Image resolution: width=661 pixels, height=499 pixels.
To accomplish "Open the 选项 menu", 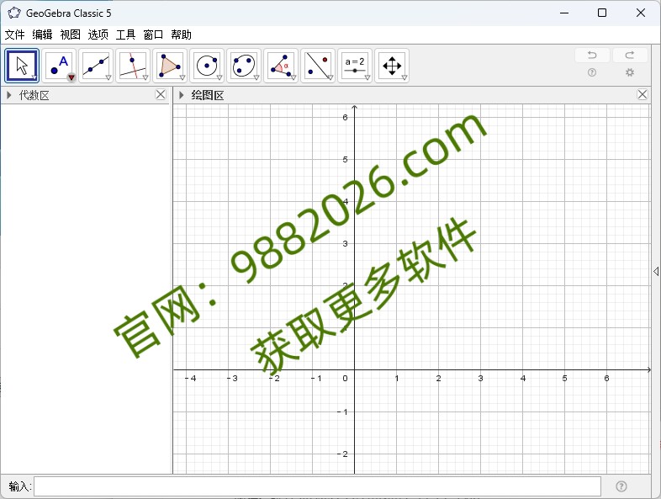I will (x=98, y=35).
